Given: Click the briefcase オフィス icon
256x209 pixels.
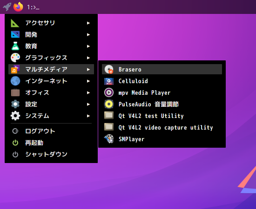Looking at the screenshot, I should coord(15,92).
